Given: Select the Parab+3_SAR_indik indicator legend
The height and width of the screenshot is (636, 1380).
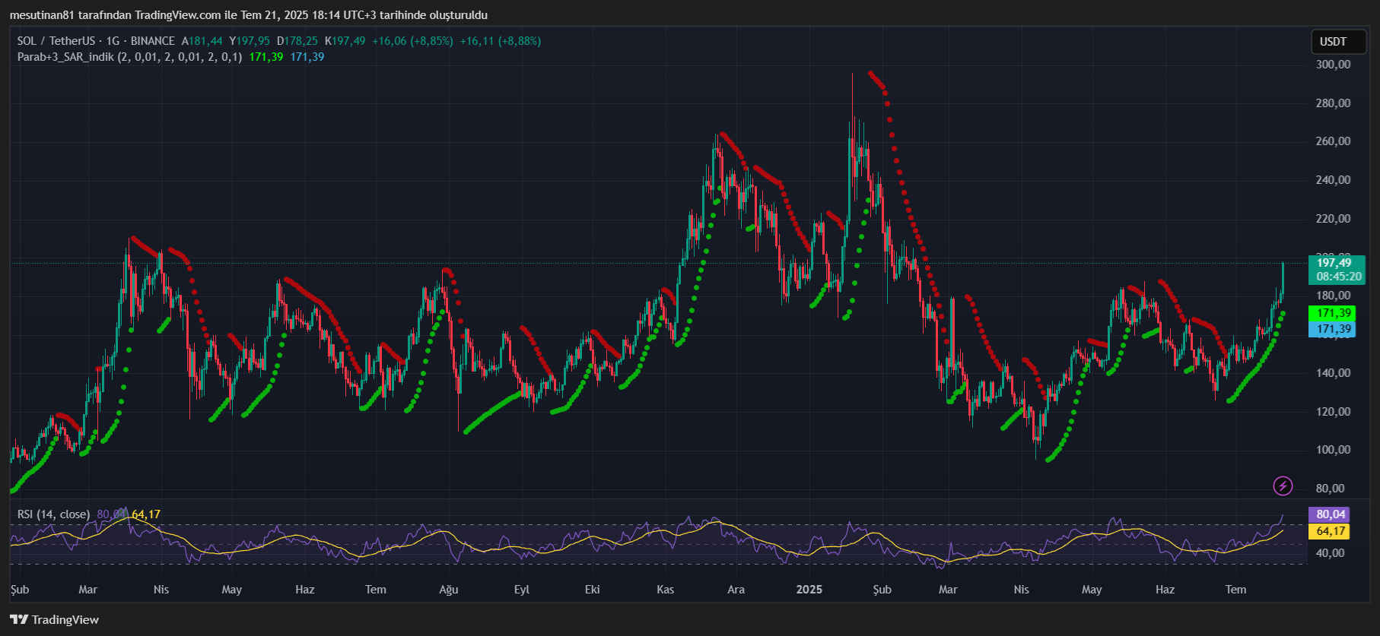Looking at the screenshot, I should pos(129,57).
